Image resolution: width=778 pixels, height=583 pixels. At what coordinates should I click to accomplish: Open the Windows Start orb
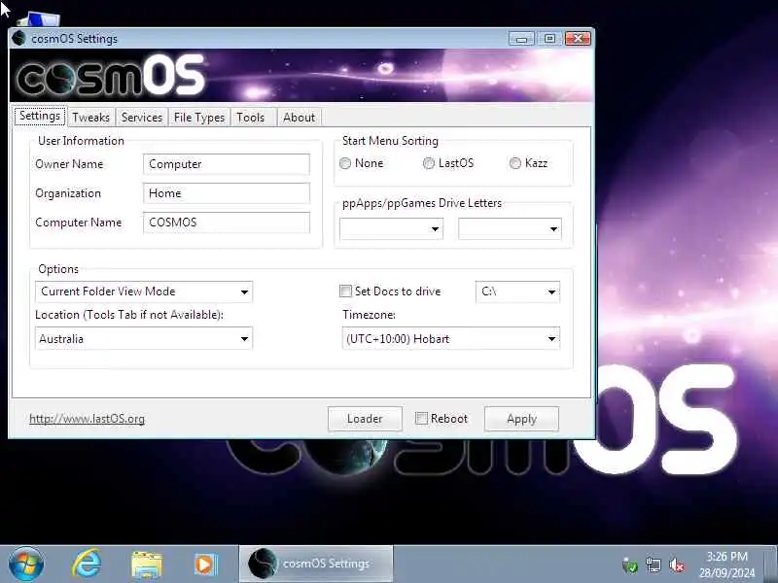[x=26, y=565]
